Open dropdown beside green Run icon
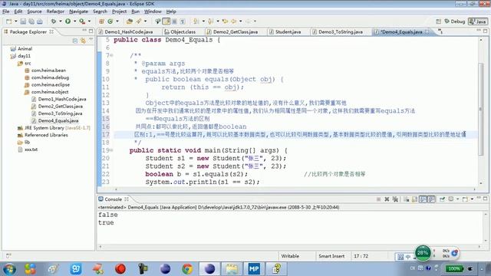 coord(75,21)
